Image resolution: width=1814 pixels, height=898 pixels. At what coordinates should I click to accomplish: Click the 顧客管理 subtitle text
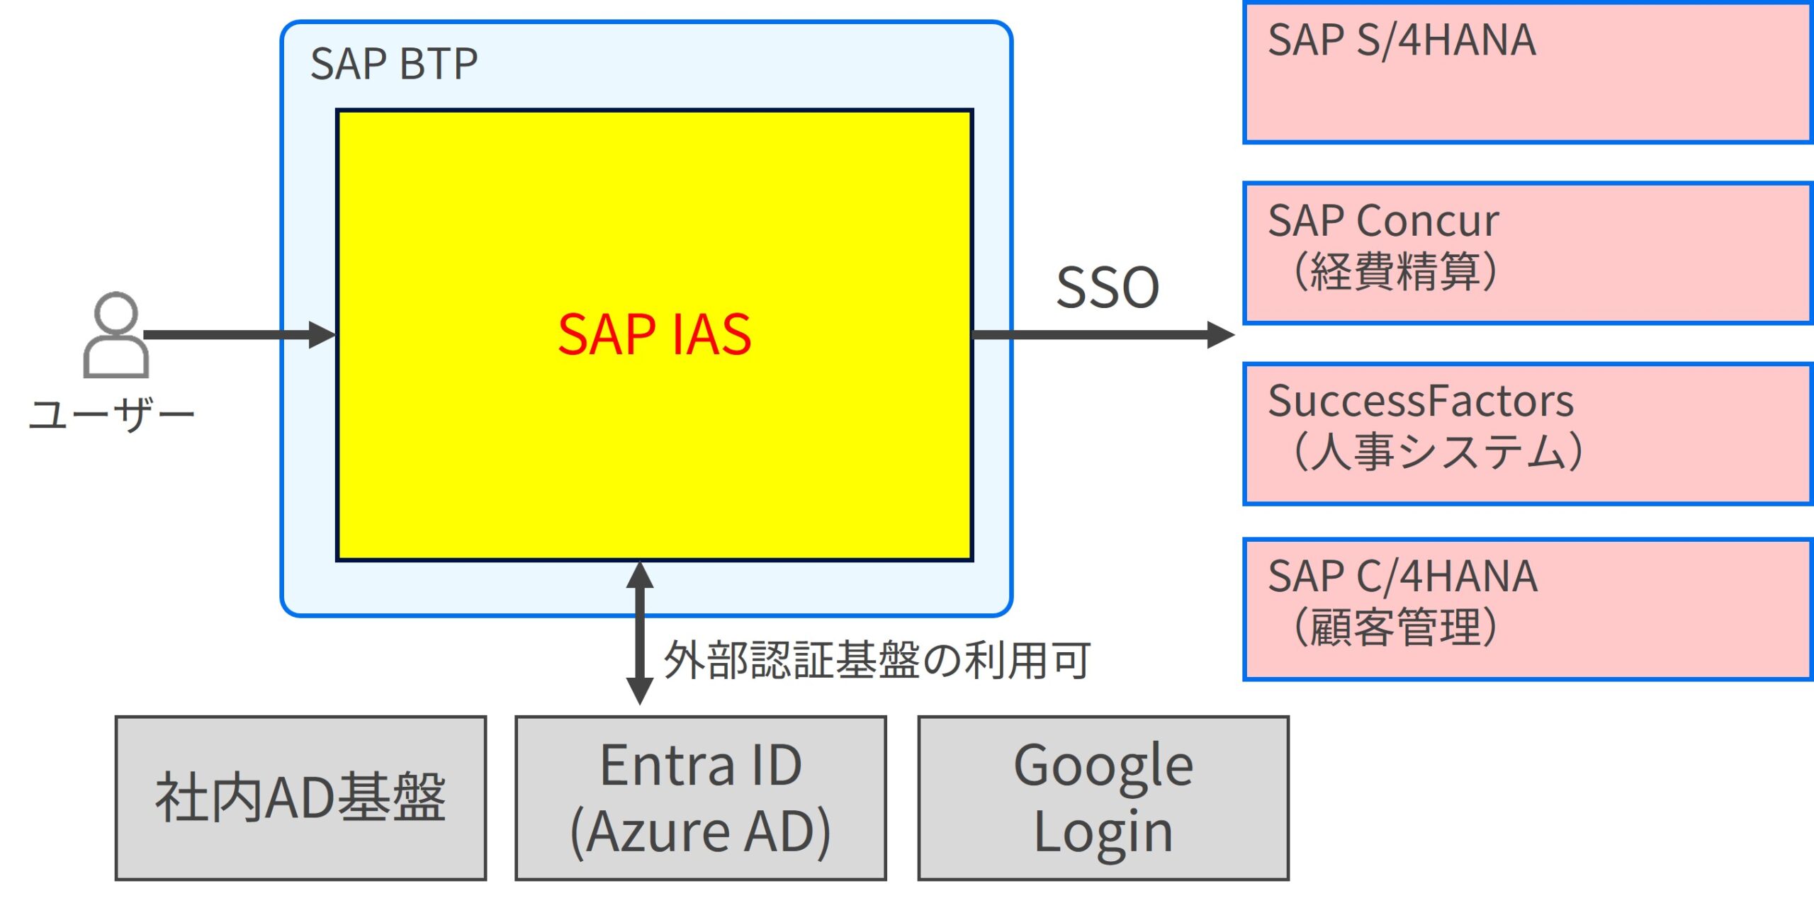coord(1395,627)
